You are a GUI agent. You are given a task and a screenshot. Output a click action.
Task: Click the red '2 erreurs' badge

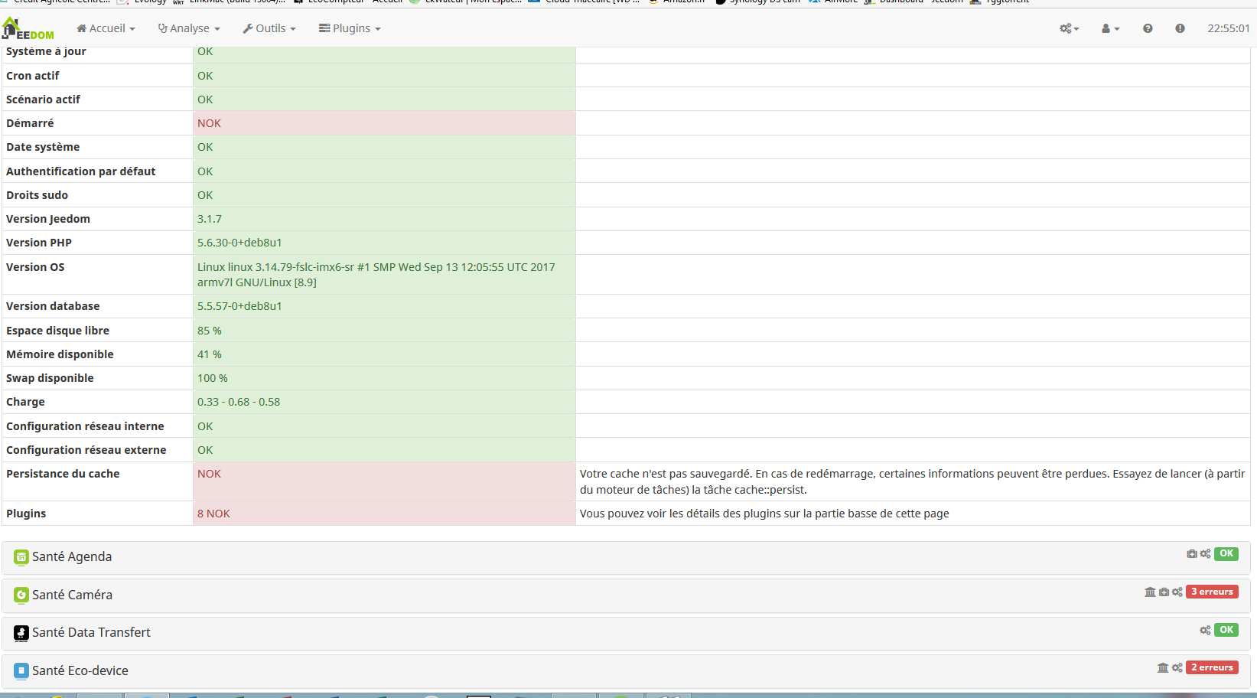coord(1212,667)
